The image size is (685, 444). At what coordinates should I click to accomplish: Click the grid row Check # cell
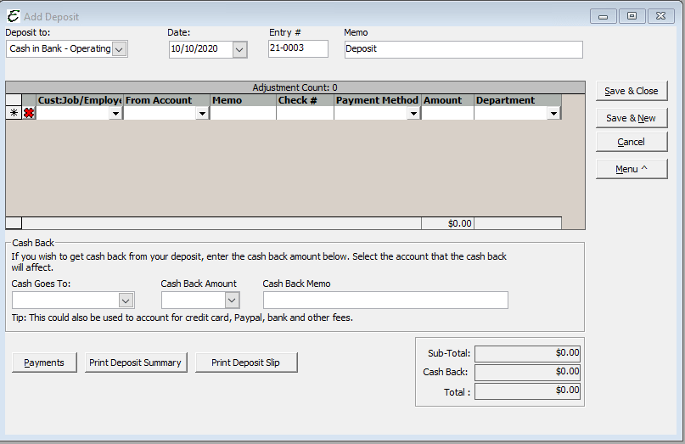coord(305,114)
